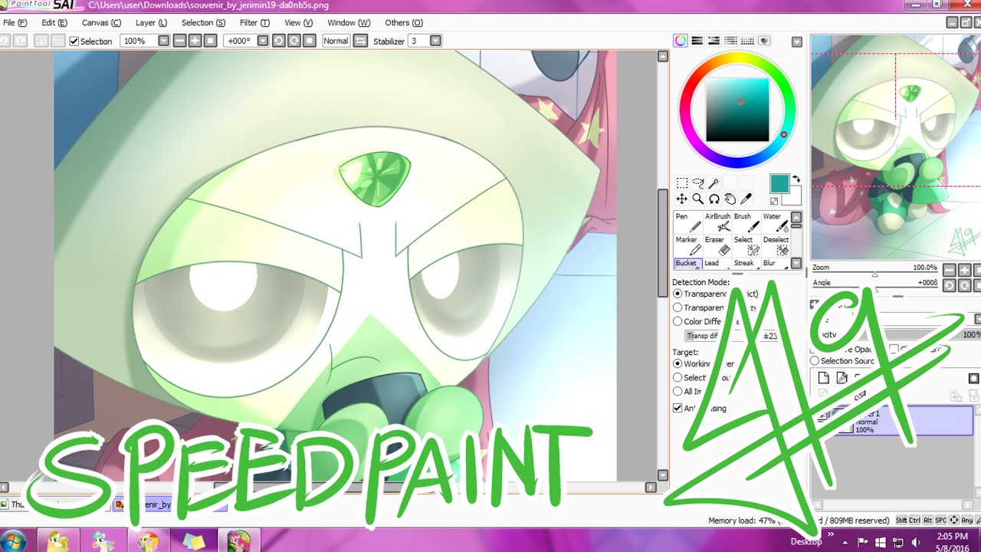Viewport: 981px width, 552px height.
Task: Select the Brush tool
Action: [746, 222]
